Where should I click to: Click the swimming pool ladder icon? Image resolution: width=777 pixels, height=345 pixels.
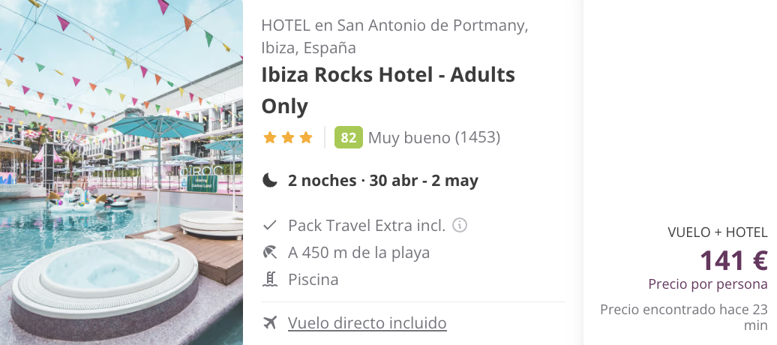271,280
